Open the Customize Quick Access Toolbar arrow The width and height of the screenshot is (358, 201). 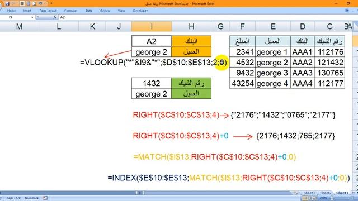(x=51, y=4)
